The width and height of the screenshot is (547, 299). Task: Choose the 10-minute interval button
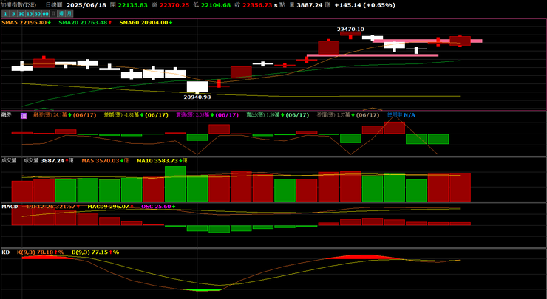coord(21,13)
